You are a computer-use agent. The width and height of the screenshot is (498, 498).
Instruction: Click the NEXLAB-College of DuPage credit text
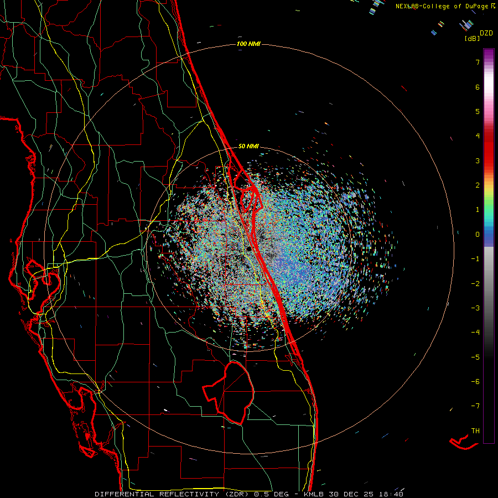coord(442,6)
